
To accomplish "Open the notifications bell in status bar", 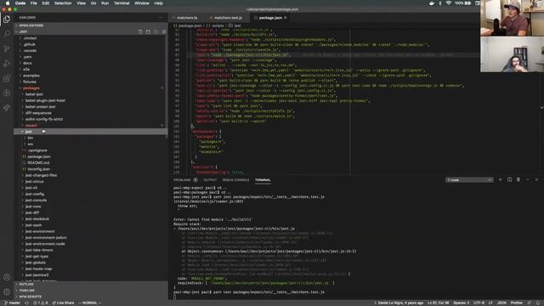I will point(538,303).
